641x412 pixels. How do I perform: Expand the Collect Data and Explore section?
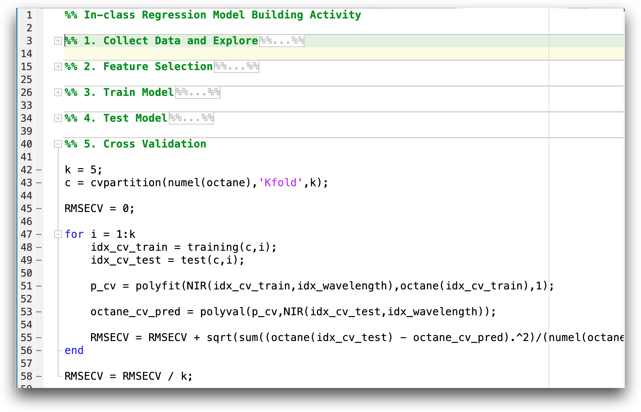point(58,41)
